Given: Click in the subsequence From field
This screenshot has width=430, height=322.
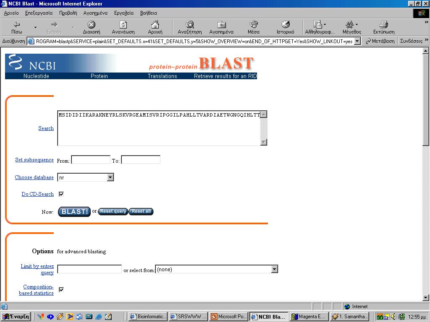Looking at the screenshot, I should [x=91, y=160].
